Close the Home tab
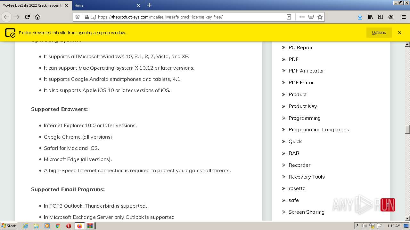The height and width of the screenshot is (230, 410). pos(138,5)
